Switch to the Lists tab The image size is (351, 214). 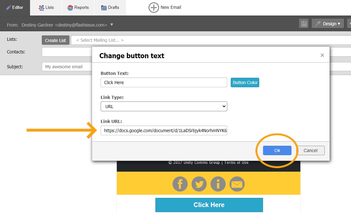click(x=46, y=8)
